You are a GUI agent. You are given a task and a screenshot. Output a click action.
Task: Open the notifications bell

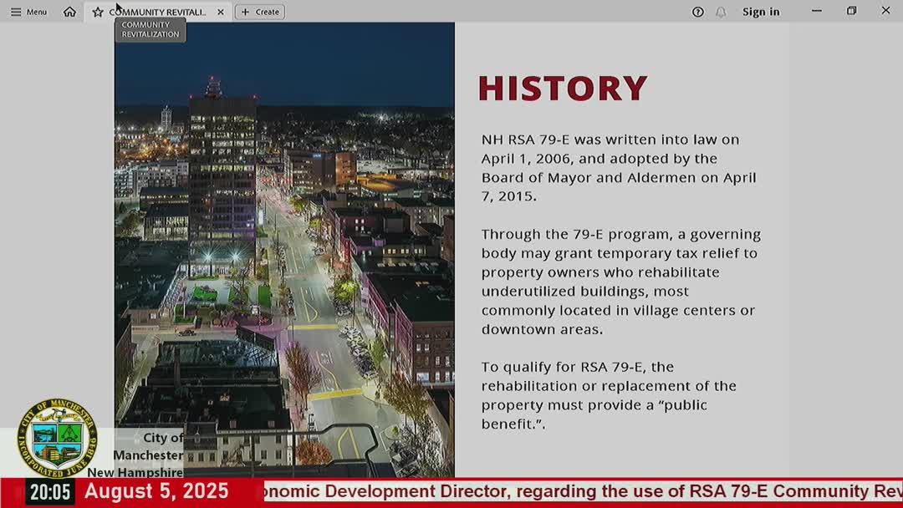[x=721, y=11]
